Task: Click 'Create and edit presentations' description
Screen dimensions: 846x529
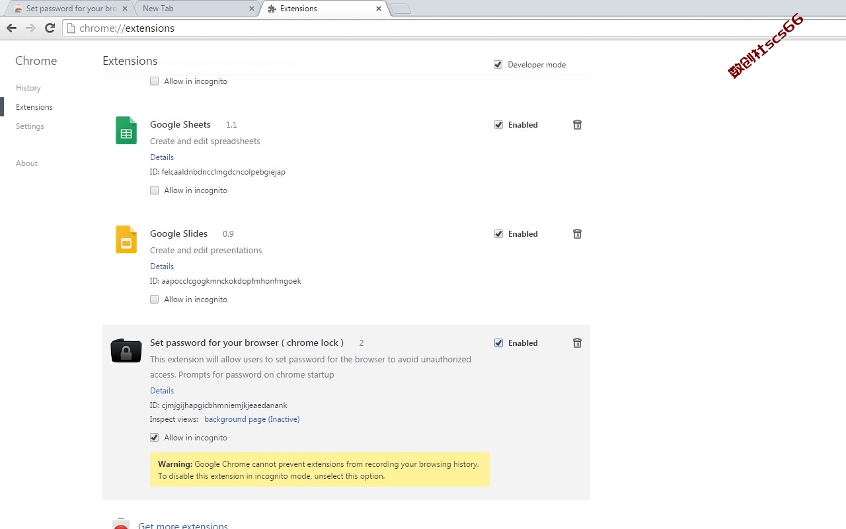Action: (206, 250)
